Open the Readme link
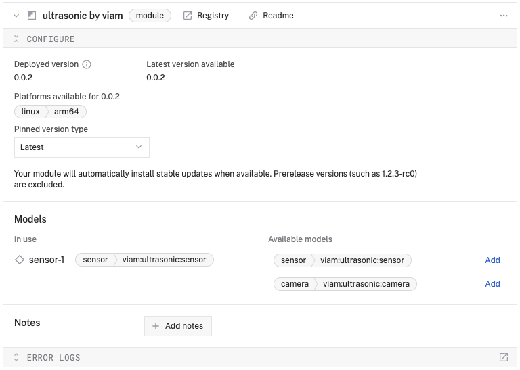This screenshot has height=370, width=520. tap(278, 16)
